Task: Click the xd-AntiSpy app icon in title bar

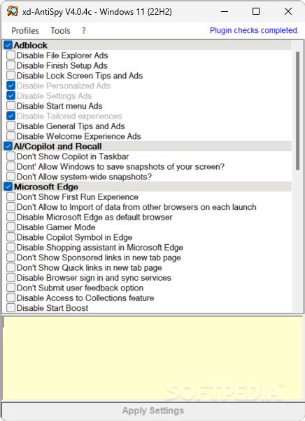Action: [13, 11]
